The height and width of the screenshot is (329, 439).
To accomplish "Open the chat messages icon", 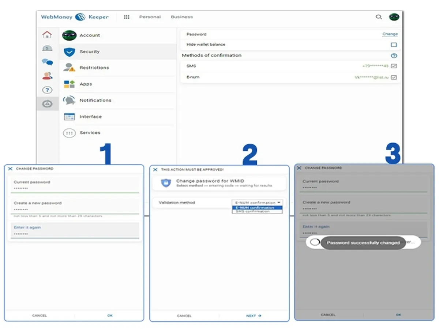I will coord(47,62).
